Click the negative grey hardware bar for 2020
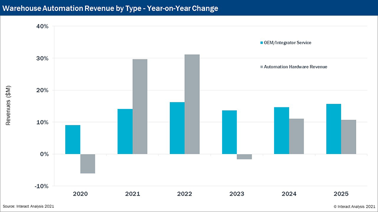 pyautogui.click(x=87, y=163)
